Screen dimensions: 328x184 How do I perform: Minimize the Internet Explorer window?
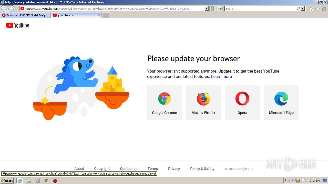click(x=316, y=2)
